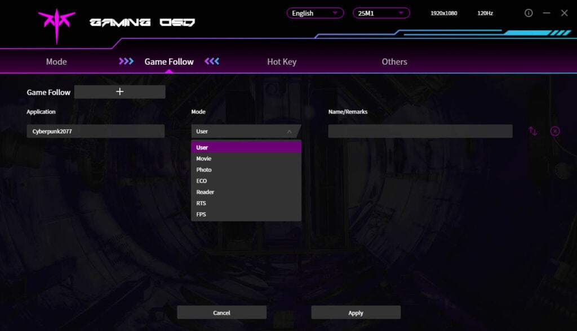Minimize the Gaming OSD window
The width and height of the screenshot is (577, 331).
click(547, 13)
